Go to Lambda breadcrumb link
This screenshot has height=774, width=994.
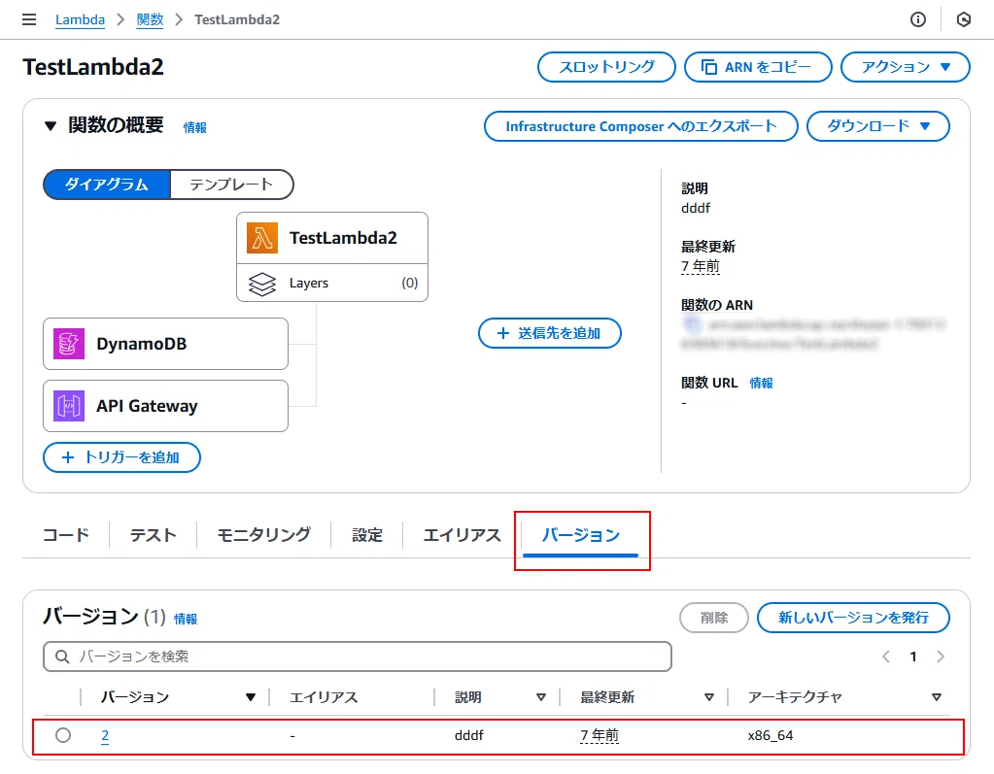point(80,19)
